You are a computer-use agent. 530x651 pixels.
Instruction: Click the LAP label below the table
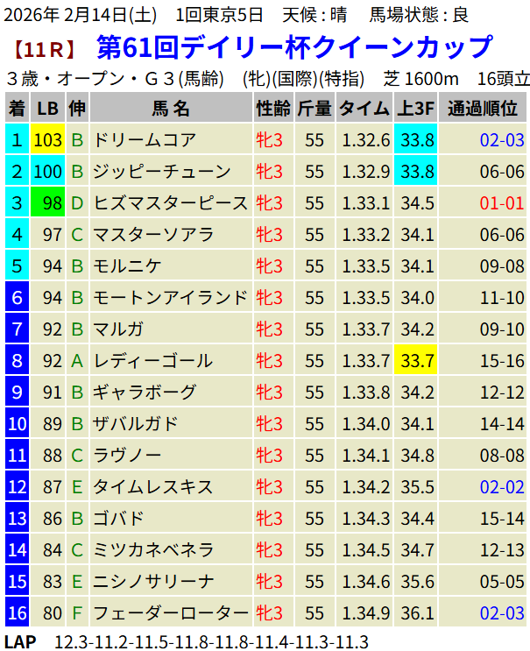click(20, 641)
